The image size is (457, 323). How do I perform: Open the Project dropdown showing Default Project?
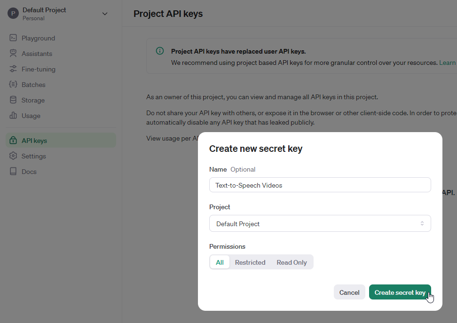coord(320,224)
